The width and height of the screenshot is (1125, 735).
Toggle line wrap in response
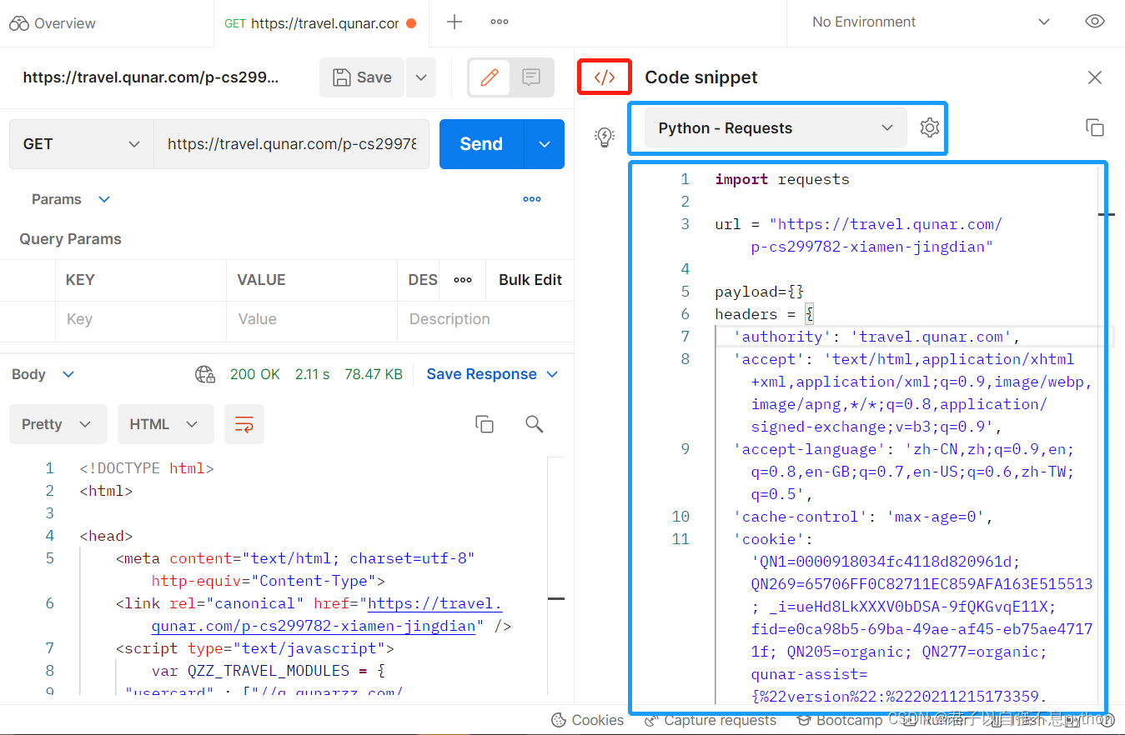(244, 424)
